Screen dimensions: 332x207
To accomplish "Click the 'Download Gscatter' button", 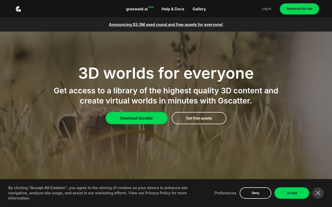I will tap(136, 118).
